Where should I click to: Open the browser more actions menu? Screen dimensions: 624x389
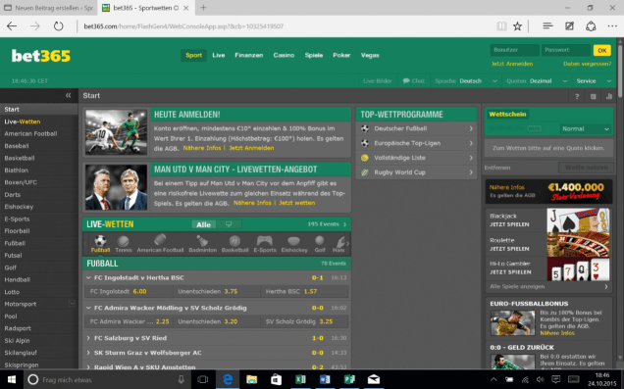[612, 25]
